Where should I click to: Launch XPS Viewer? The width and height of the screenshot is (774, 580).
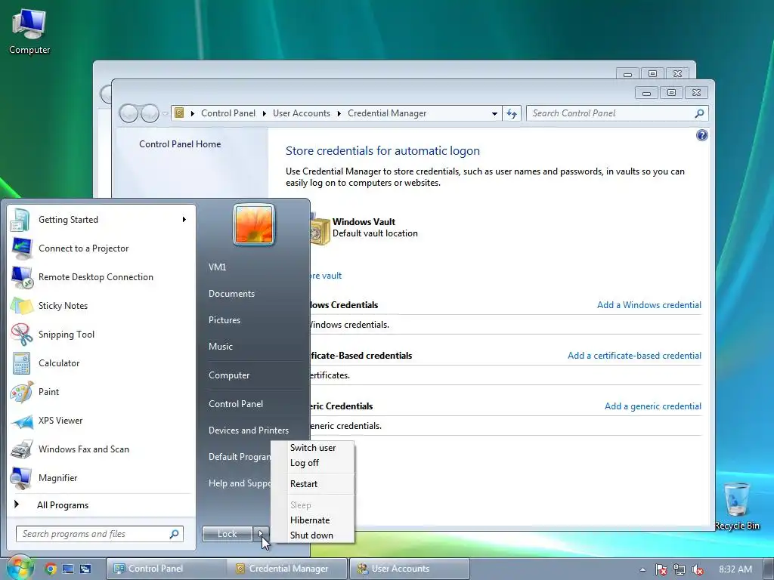(101, 420)
